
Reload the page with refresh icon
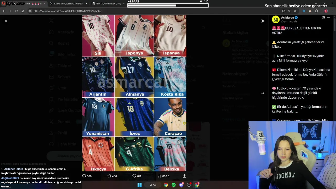16,11
